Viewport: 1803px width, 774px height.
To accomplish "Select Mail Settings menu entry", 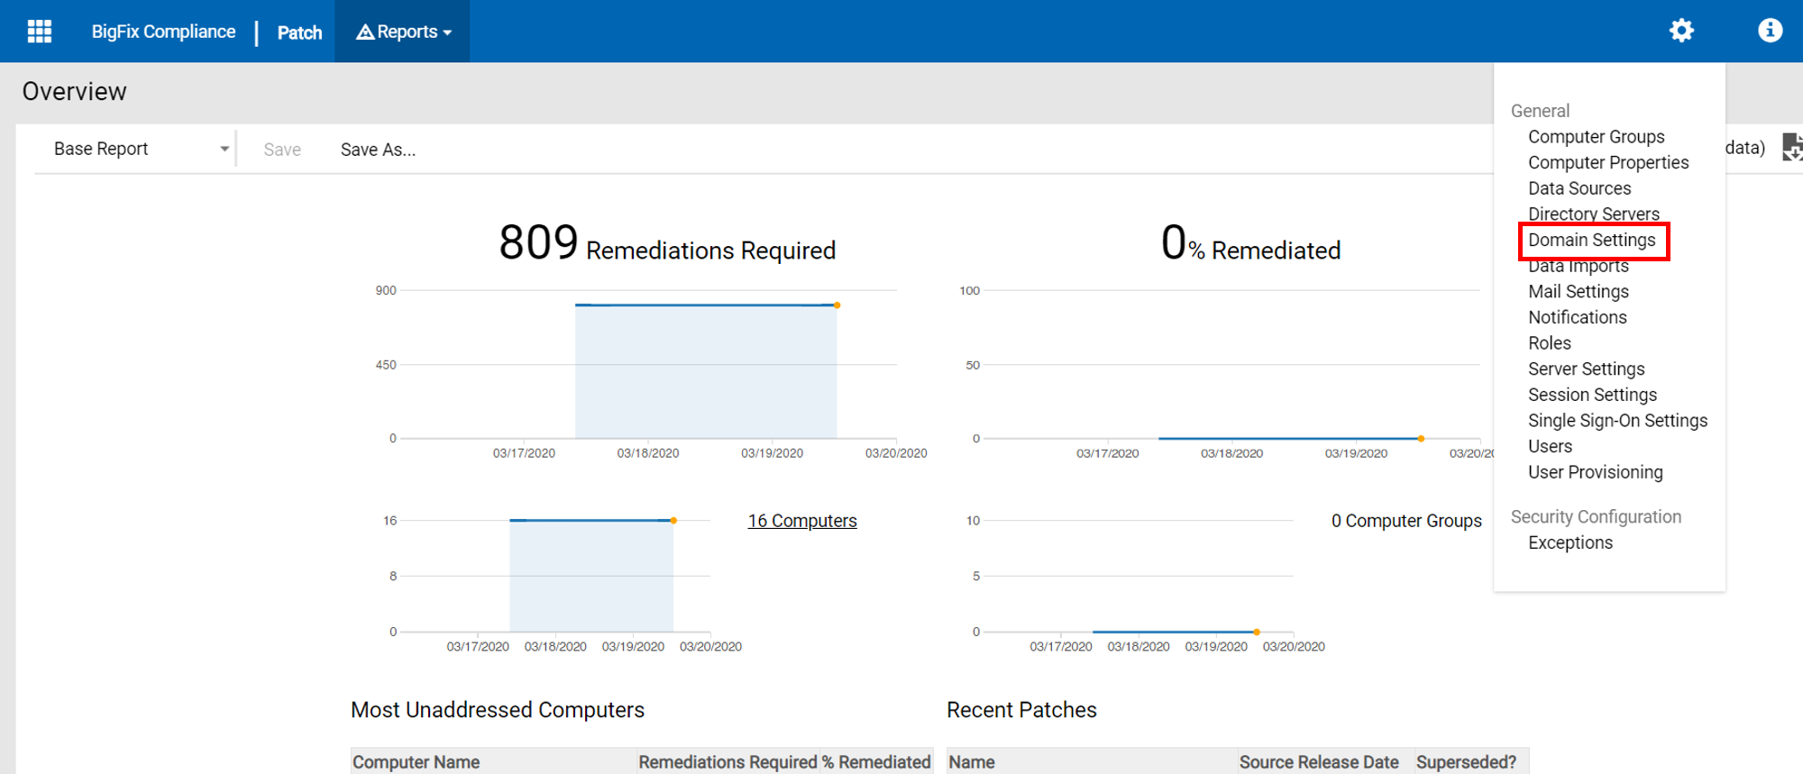I will (1578, 292).
